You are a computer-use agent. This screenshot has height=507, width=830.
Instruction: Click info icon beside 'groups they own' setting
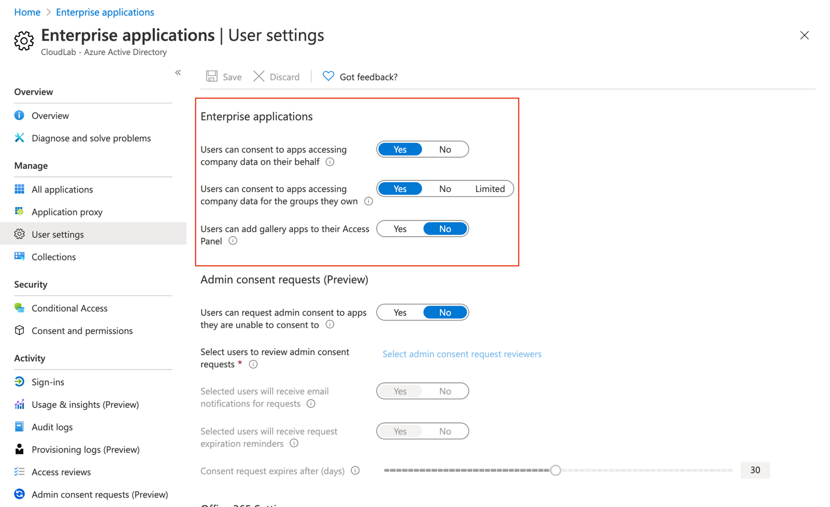coord(369,201)
